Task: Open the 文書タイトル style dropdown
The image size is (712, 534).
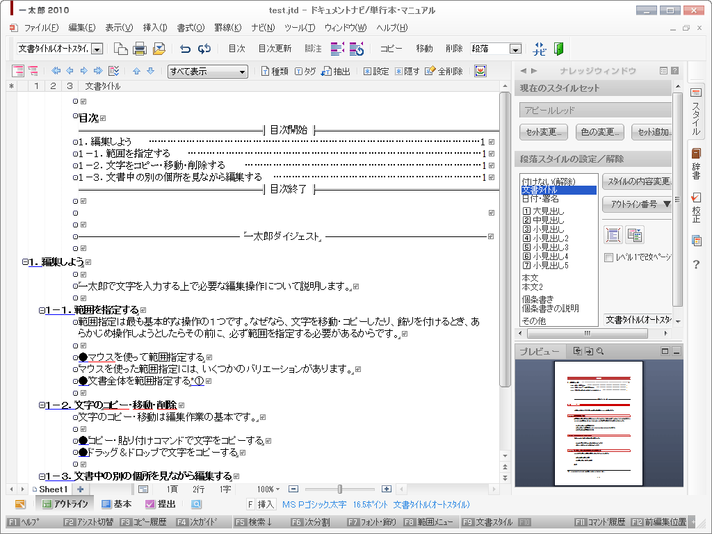Action: pyautogui.click(x=97, y=49)
